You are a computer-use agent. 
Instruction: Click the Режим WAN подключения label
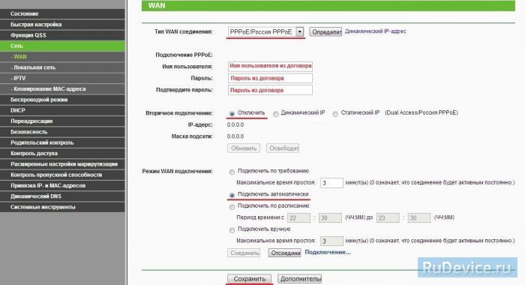coord(177,171)
